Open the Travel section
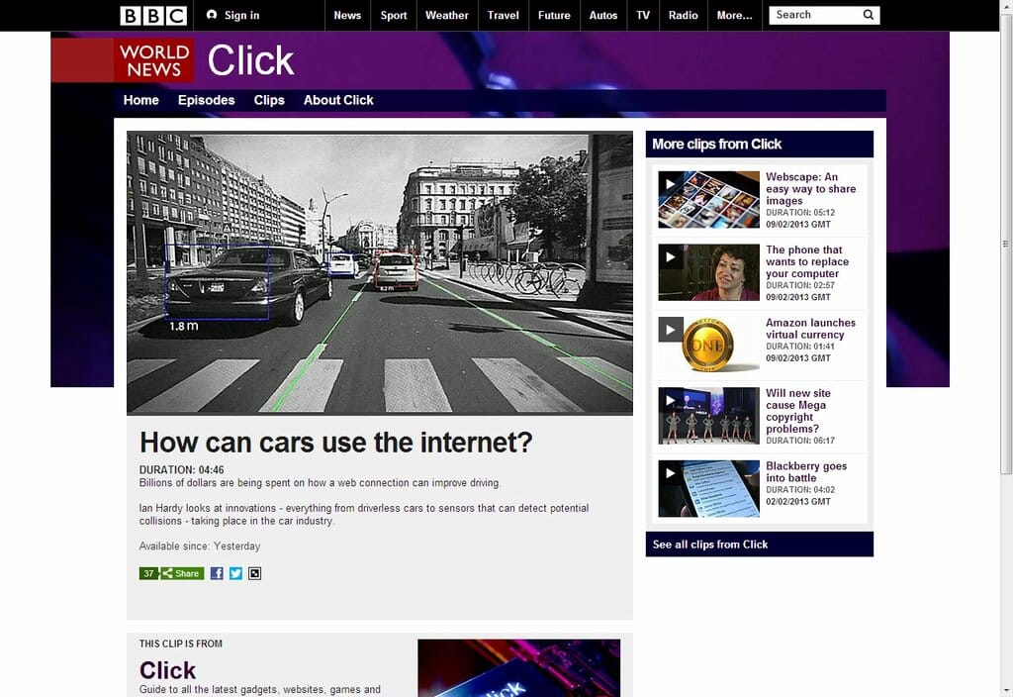 tap(503, 16)
